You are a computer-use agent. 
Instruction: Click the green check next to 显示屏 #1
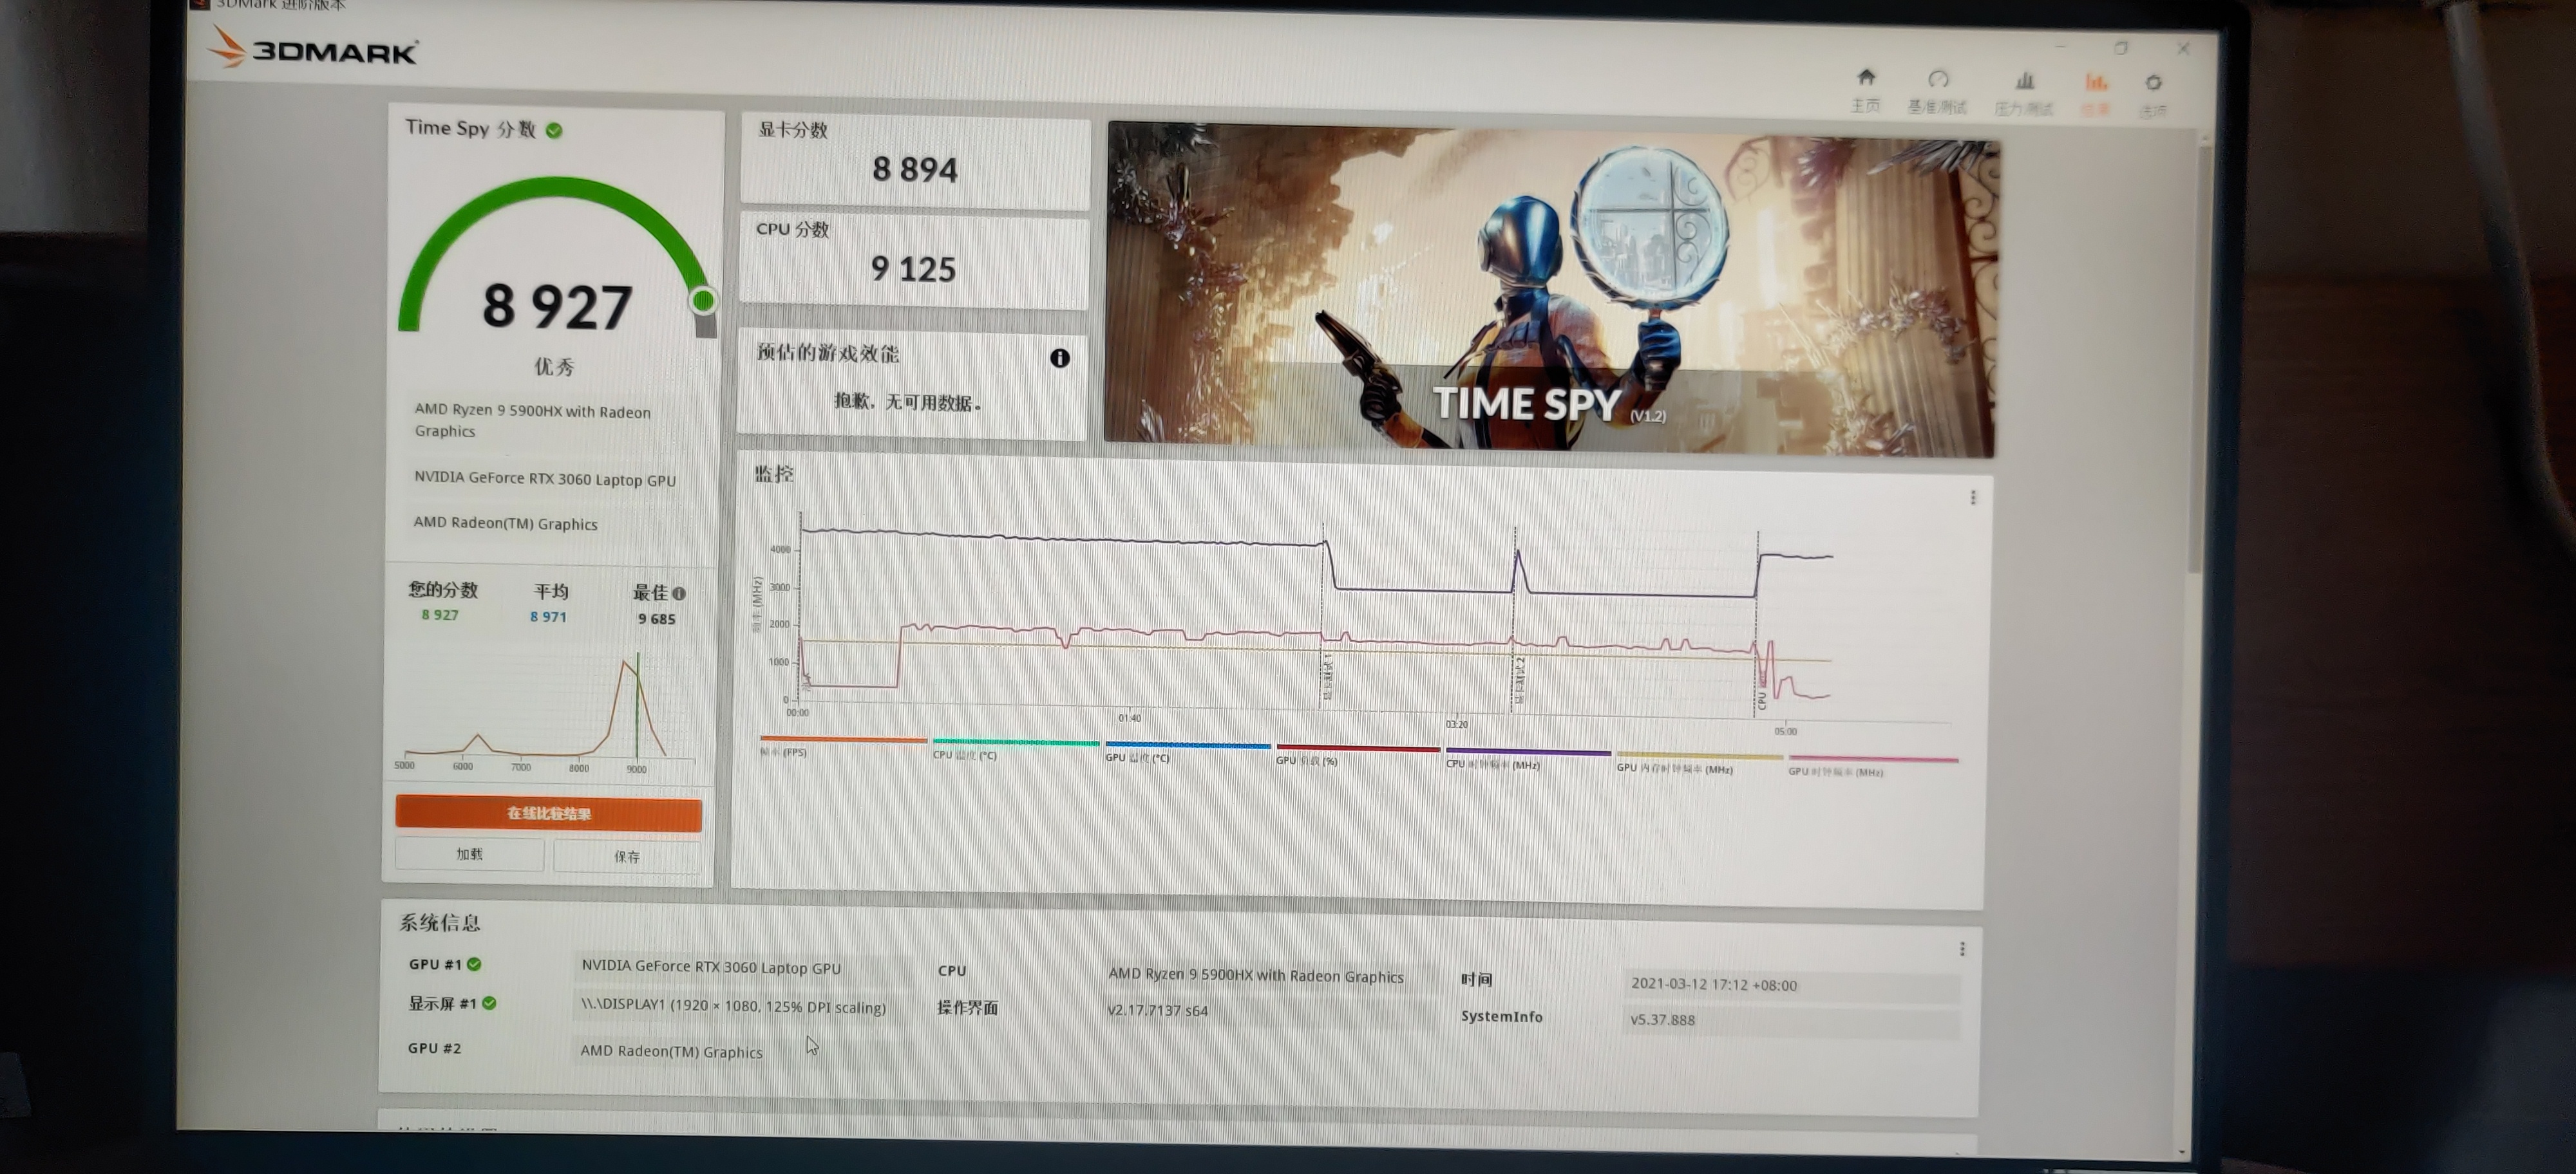[x=489, y=1003]
